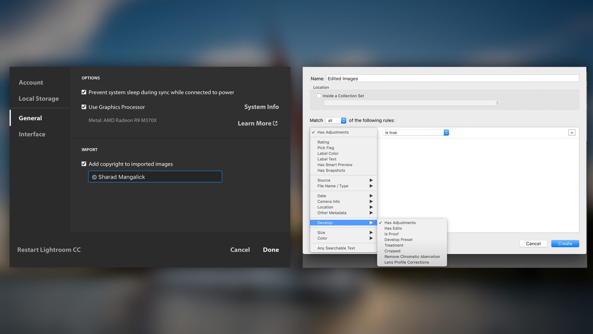Viewport: 593px width, 334px height.
Task: Open the 'is true' condition dropdown
Action: [x=415, y=132]
